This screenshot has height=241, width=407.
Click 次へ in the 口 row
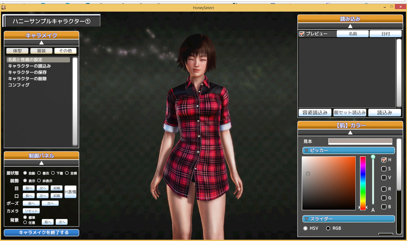point(43,196)
